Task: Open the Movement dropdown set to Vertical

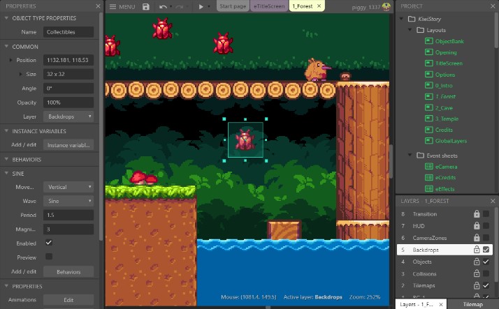Action: pyautogui.click(x=68, y=187)
